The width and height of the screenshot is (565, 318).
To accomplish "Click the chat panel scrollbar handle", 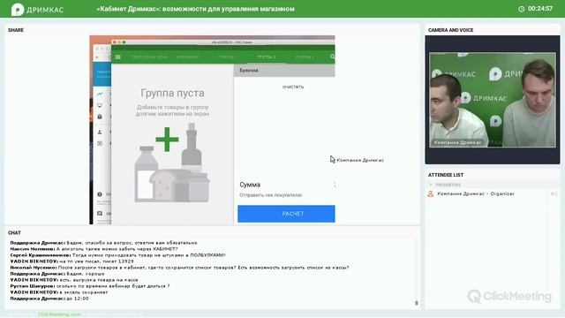I will coord(417,303).
